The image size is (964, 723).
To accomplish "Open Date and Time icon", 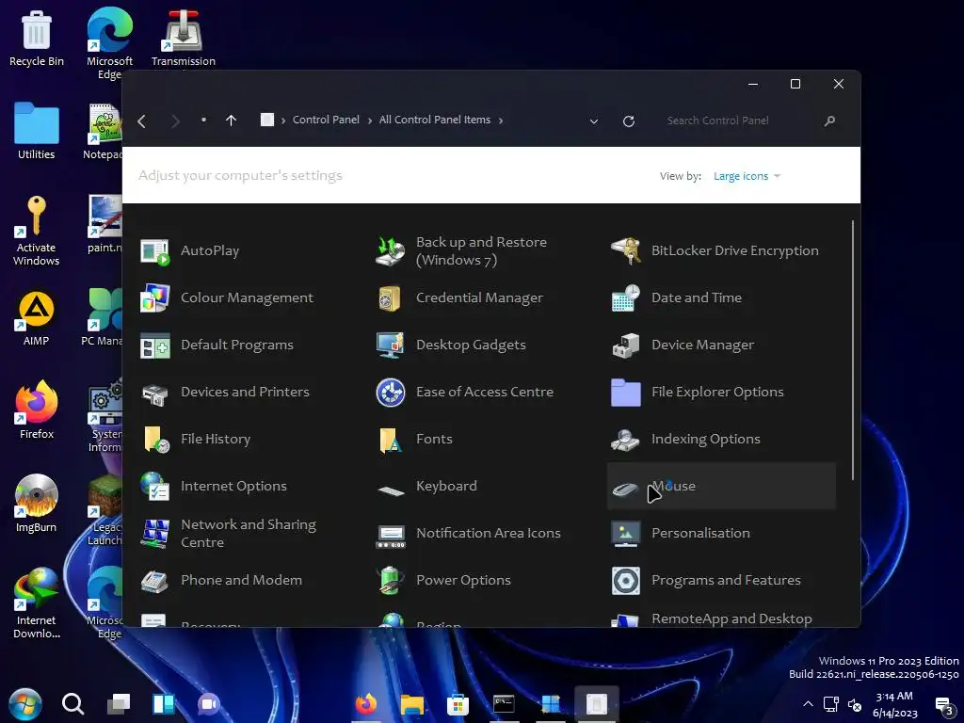I will pos(626,298).
